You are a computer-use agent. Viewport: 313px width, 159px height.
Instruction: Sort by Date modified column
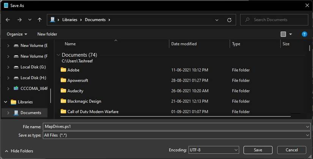coord(184,44)
